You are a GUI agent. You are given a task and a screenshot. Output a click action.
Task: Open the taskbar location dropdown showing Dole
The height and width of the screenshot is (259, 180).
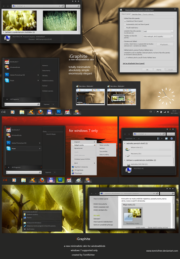158,31
